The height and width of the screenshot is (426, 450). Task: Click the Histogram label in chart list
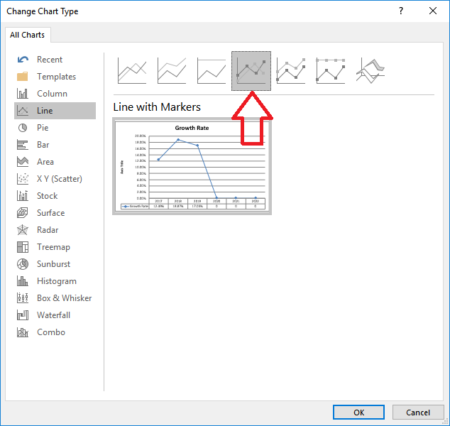click(x=57, y=281)
